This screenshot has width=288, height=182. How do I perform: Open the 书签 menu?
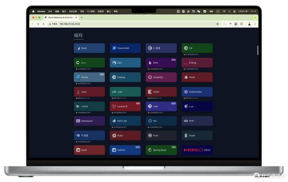point(82,11)
